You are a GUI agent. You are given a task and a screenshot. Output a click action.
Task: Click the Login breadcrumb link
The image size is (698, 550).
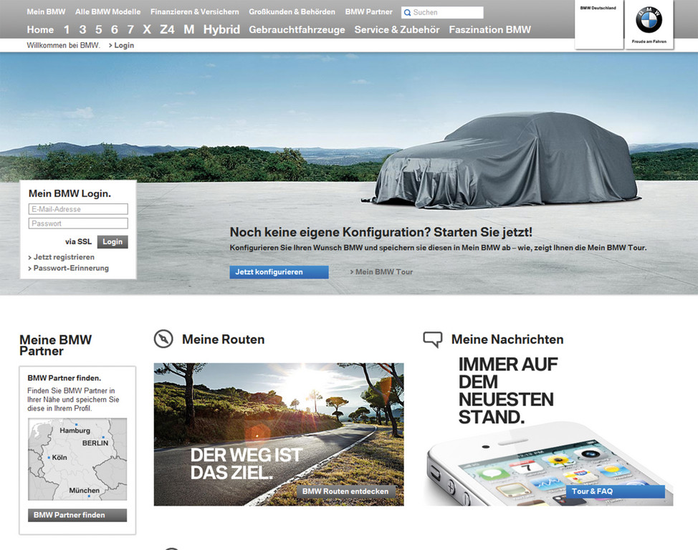[121, 45]
